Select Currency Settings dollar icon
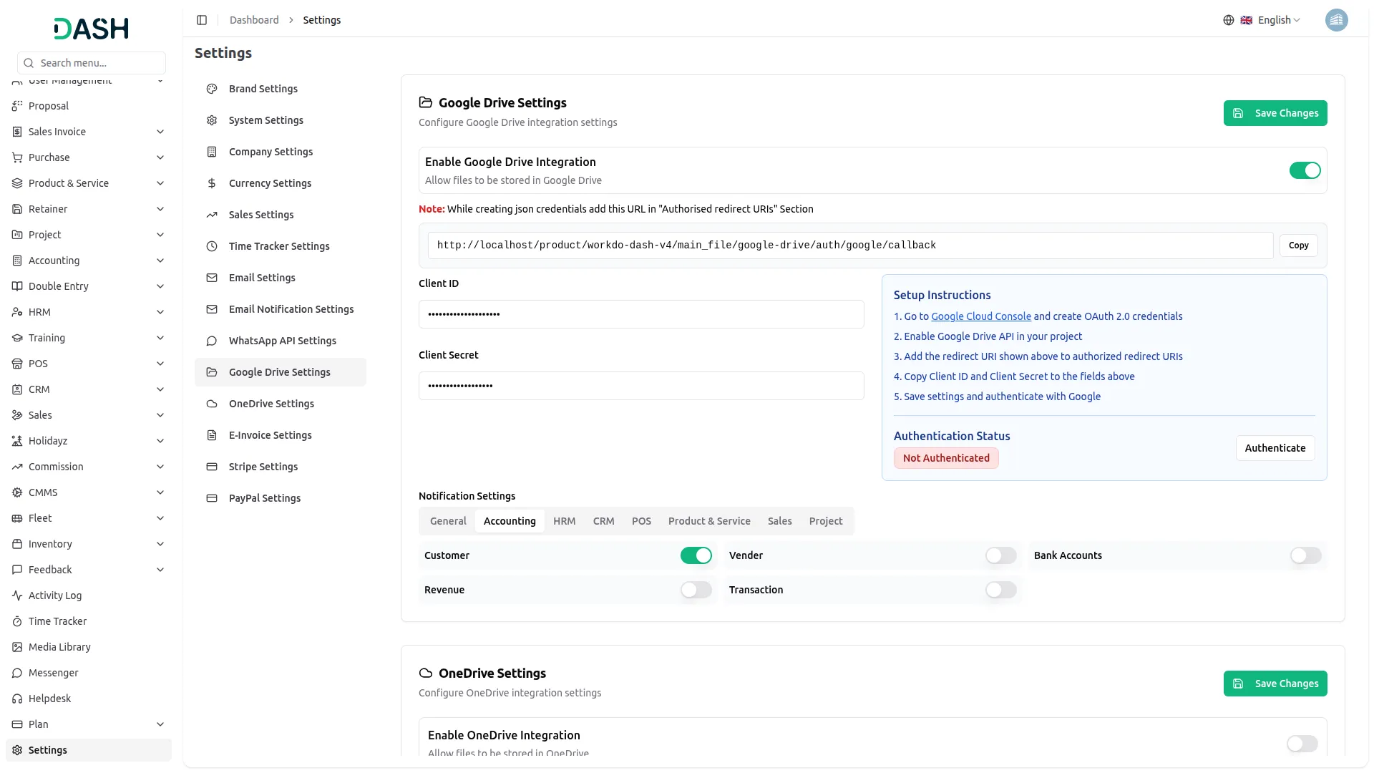The height and width of the screenshot is (773, 1374). (211, 183)
